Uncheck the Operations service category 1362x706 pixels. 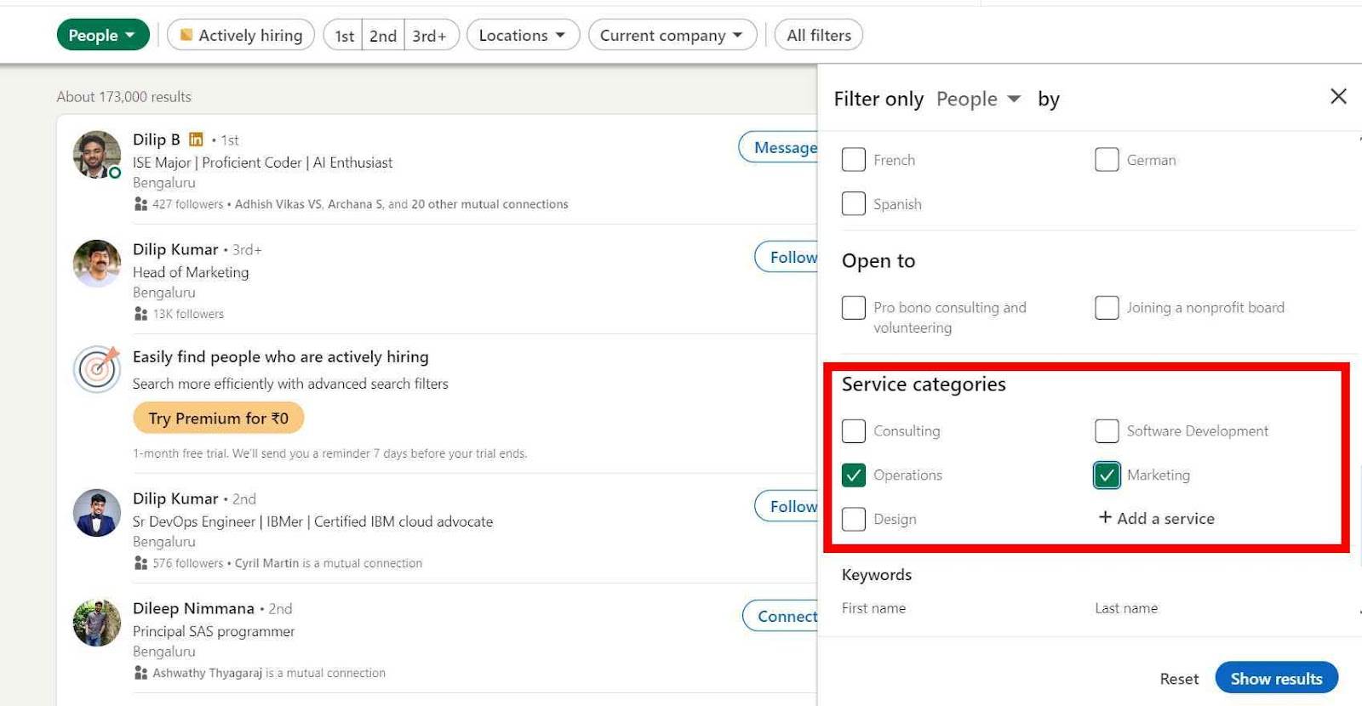pyautogui.click(x=853, y=475)
